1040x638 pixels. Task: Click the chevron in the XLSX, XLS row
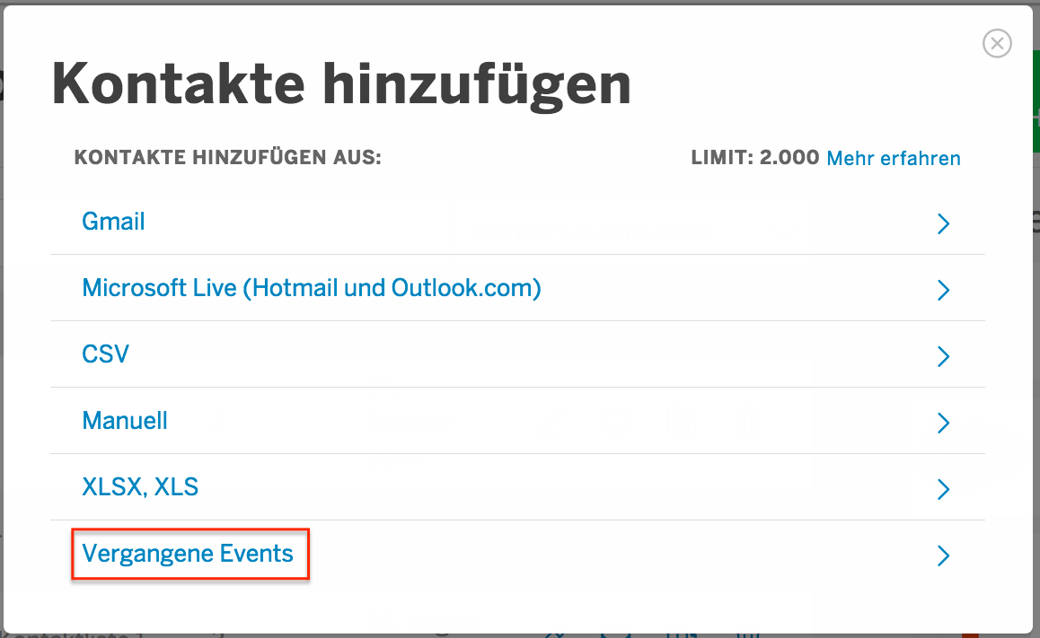pyautogui.click(x=943, y=489)
